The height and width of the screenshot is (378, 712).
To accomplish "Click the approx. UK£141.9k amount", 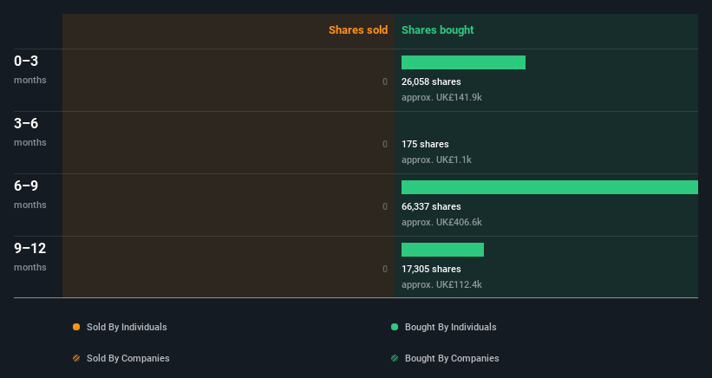I will (441, 98).
